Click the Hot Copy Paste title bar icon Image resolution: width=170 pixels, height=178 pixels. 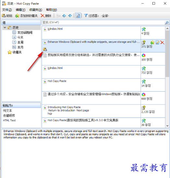[4, 4]
